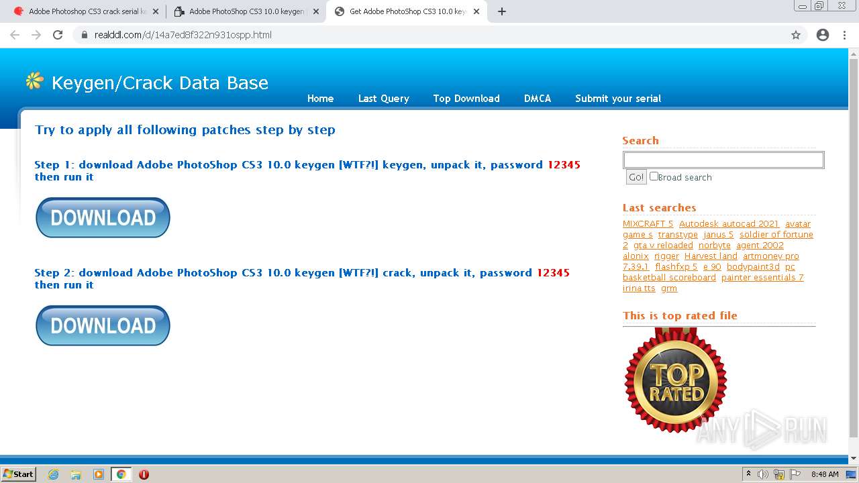Viewport: 859px width, 483px height.
Task: Open the norbyte link
Action: (x=715, y=246)
